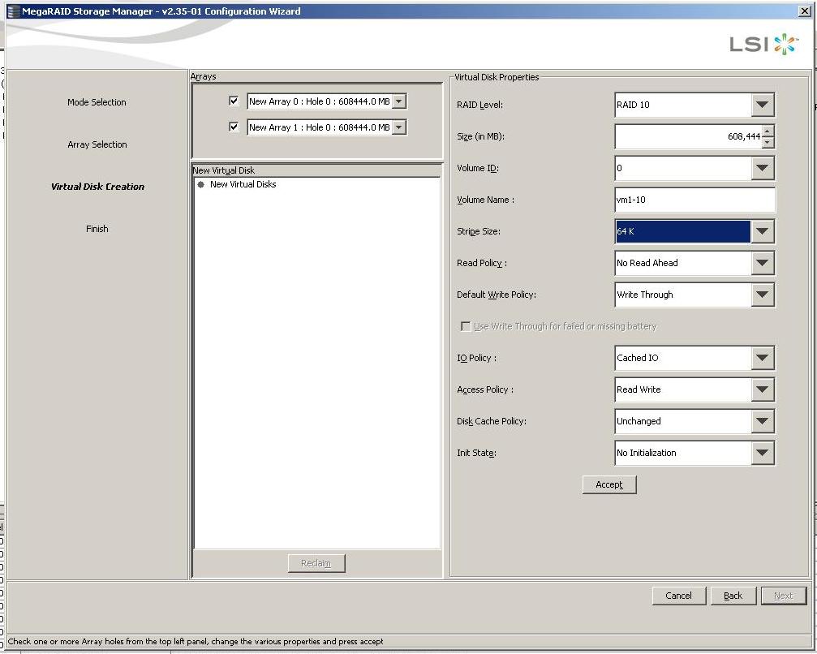
Task: Expand the Default Write Policy dropdown
Action: coord(761,295)
